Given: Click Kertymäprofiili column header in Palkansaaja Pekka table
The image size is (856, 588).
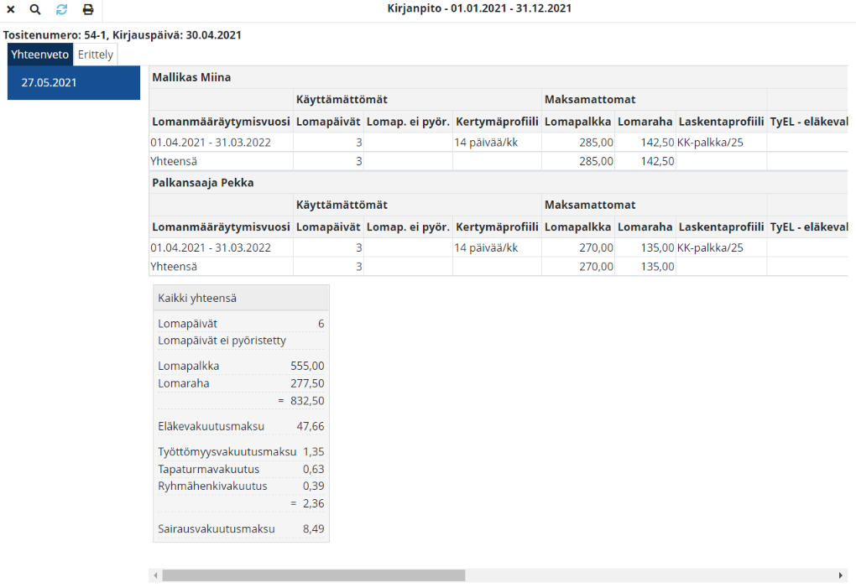Looking at the screenshot, I should click(x=496, y=226).
